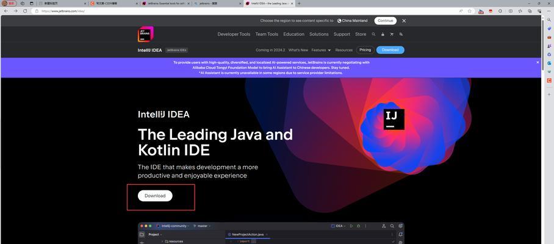Switch to JetBrains Essential tools tab
Image resolution: width=554 pixels, height=244 pixels.
click(165, 3)
